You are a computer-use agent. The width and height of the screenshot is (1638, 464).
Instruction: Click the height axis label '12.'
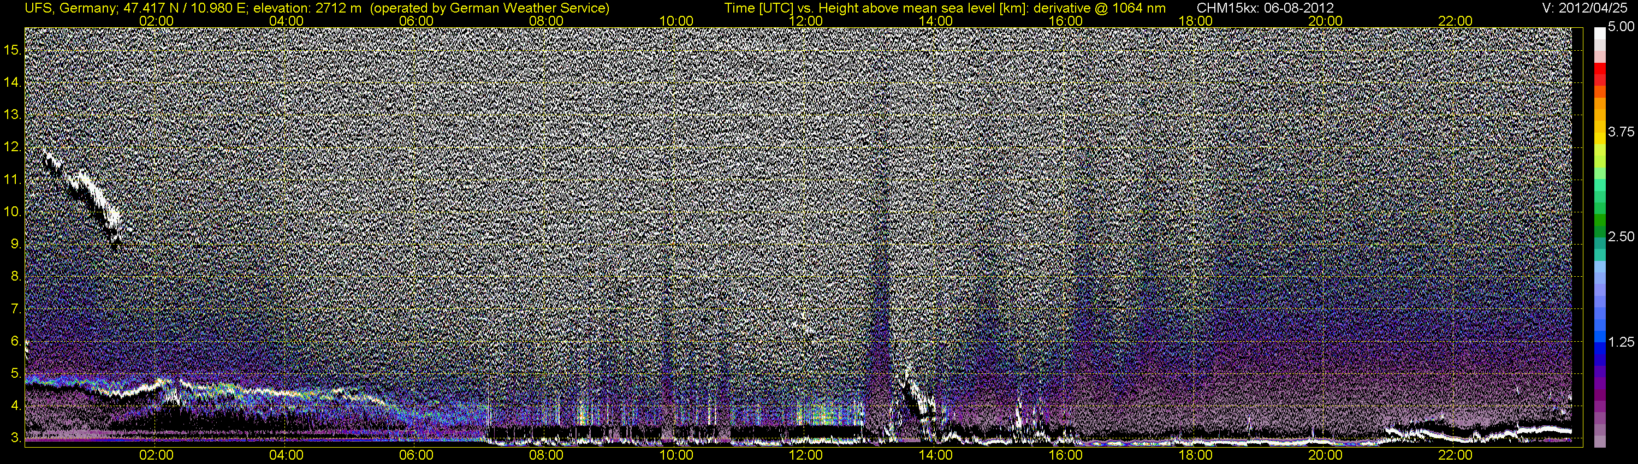[x=13, y=147]
